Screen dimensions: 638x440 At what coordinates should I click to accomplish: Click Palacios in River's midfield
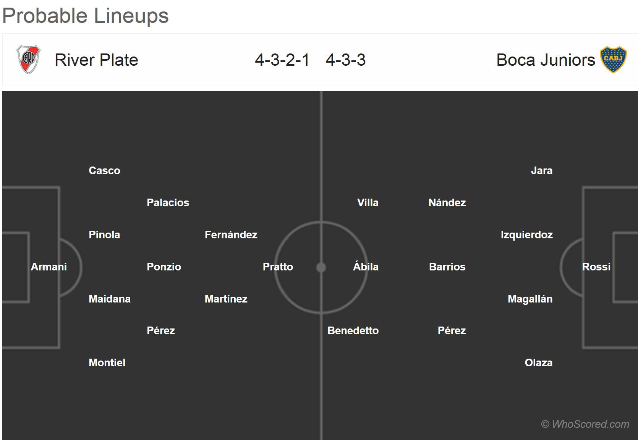pyautogui.click(x=168, y=202)
